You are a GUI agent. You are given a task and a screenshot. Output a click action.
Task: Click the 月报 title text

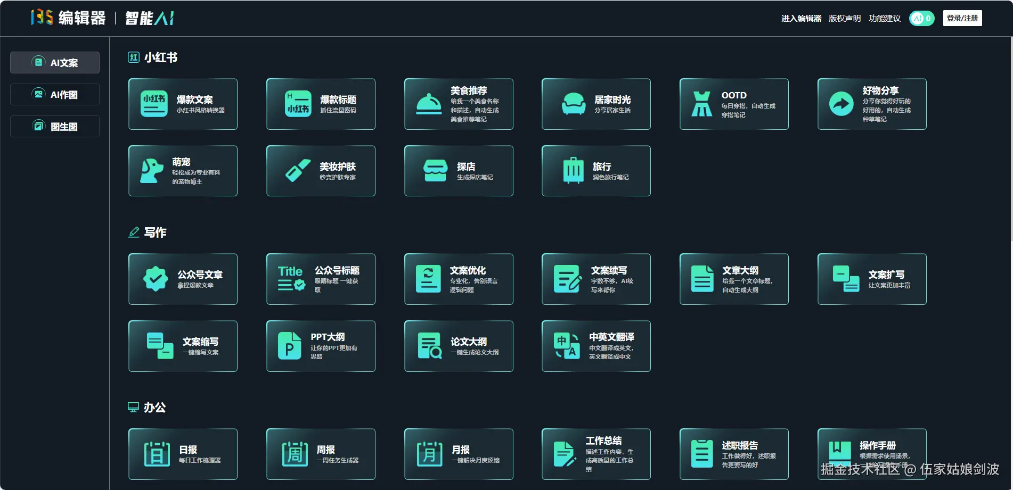coord(461,450)
